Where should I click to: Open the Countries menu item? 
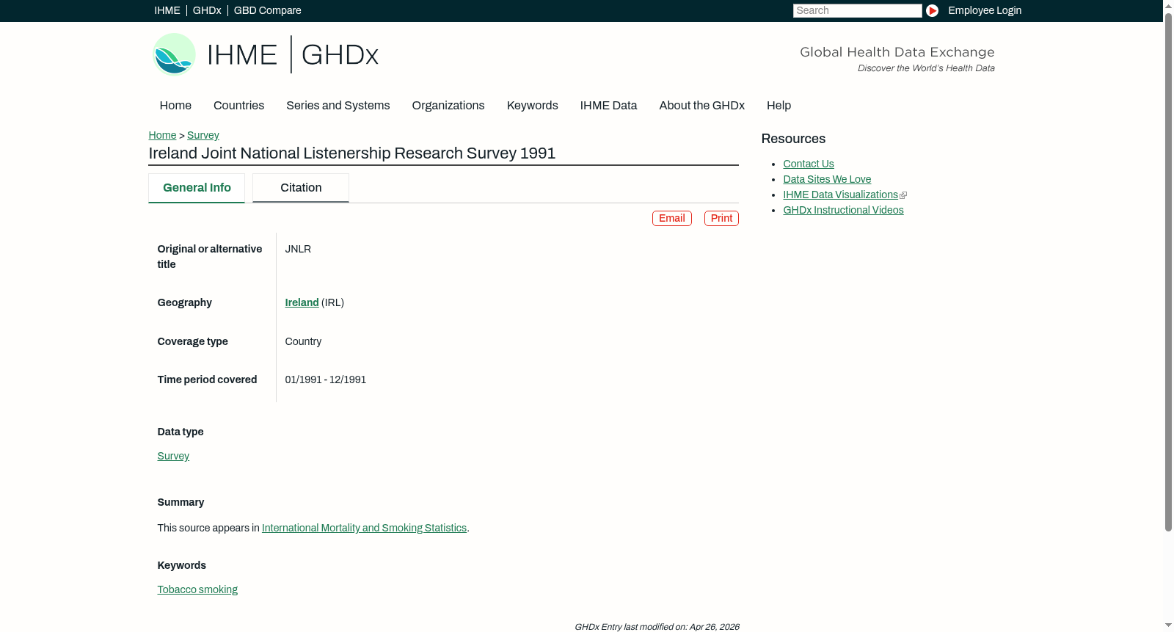pyautogui.click(x=238, y=106)
